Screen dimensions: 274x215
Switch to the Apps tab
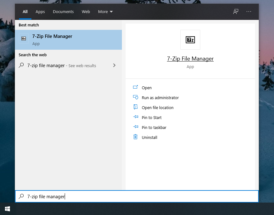pos(40,12)
